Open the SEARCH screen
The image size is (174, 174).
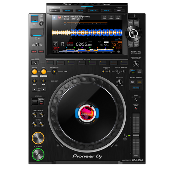tap(106, 10)
